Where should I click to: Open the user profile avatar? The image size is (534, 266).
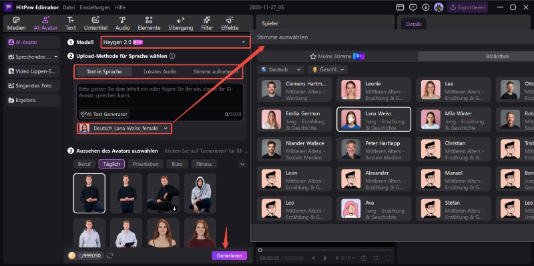[439, 7]
